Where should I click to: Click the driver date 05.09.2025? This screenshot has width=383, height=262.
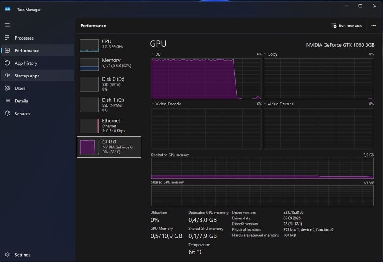click(x=292, y=218)
